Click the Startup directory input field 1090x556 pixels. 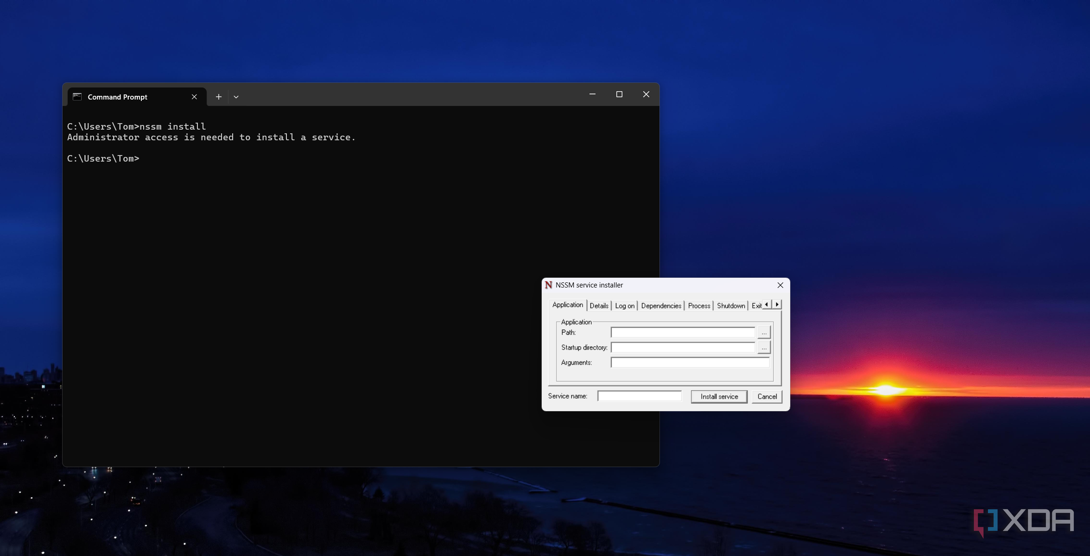point(683,347)
